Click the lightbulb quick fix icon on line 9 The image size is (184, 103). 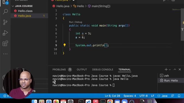[x=64, y=45]
